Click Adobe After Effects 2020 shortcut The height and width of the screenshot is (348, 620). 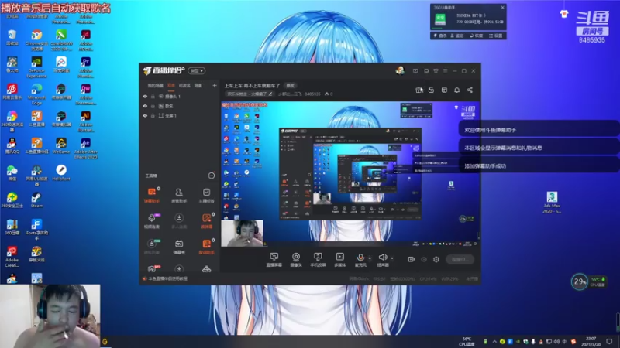86,148
